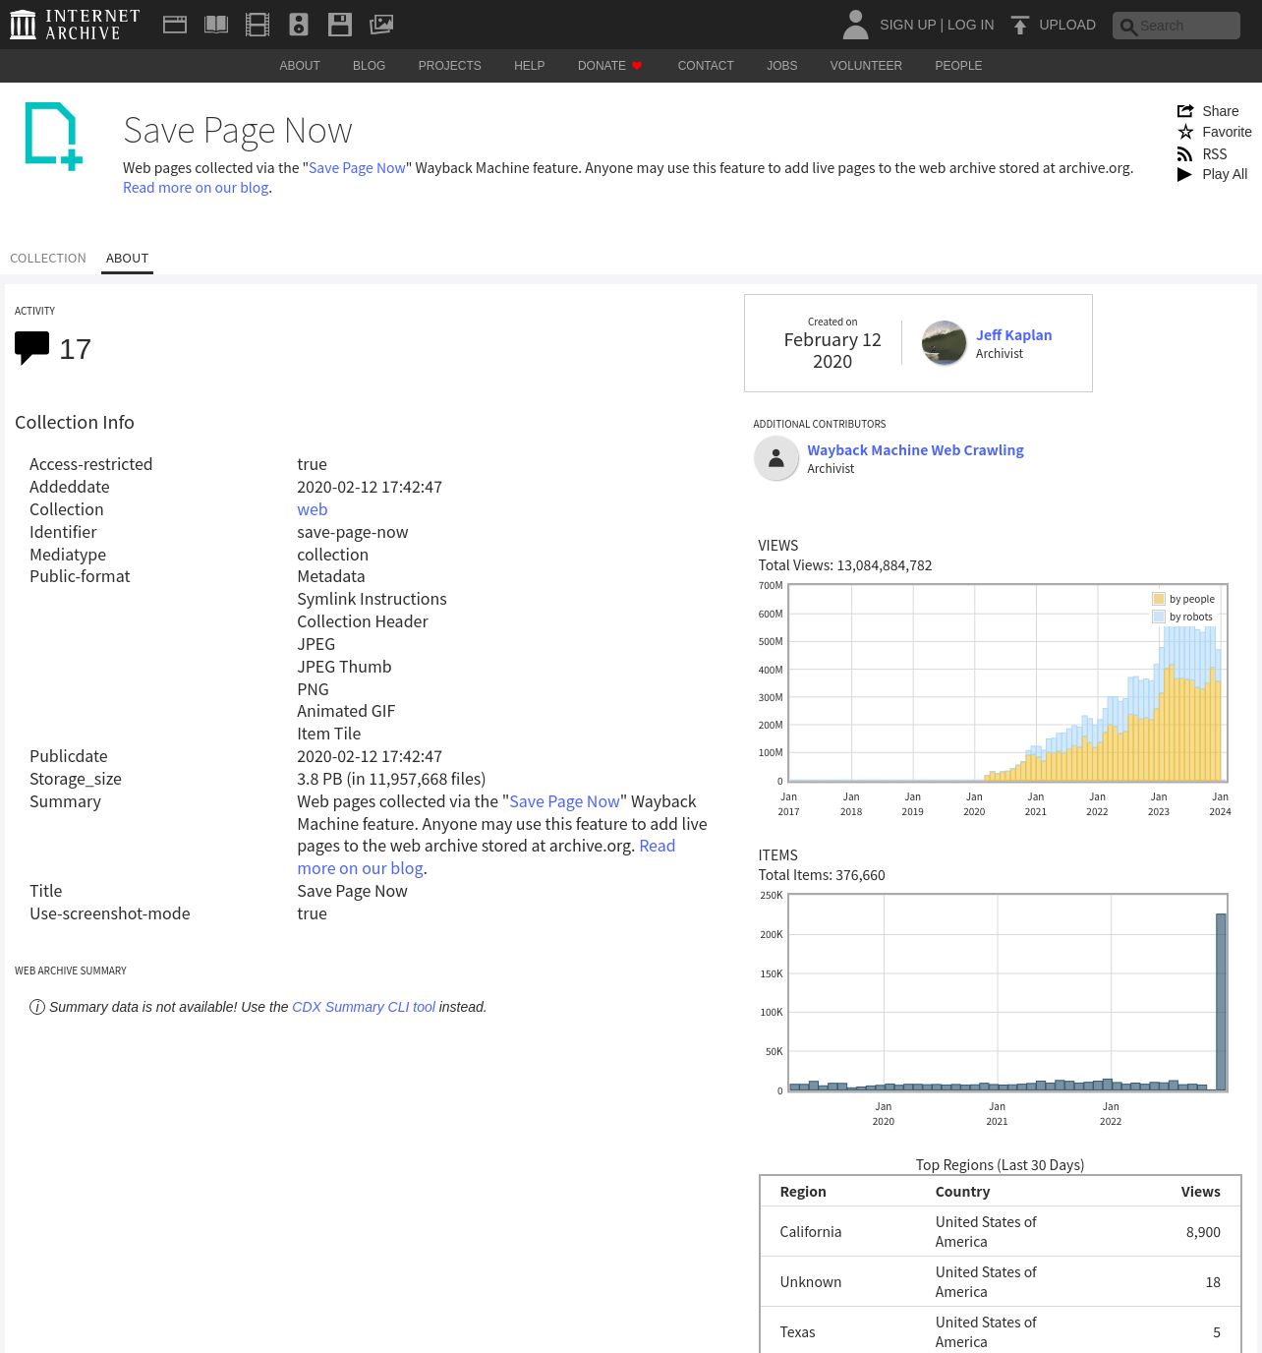
Task: Open the JOBS menu item
Action: tap(781, 66)
